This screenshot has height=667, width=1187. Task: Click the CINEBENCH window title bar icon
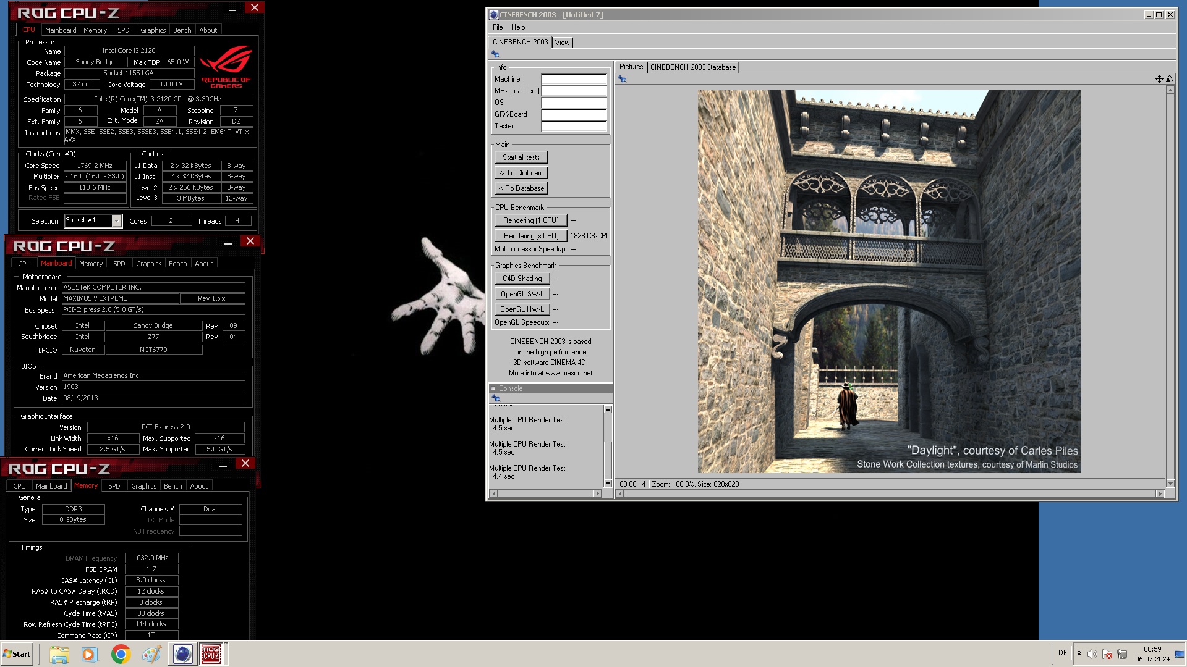click(493, 15)
